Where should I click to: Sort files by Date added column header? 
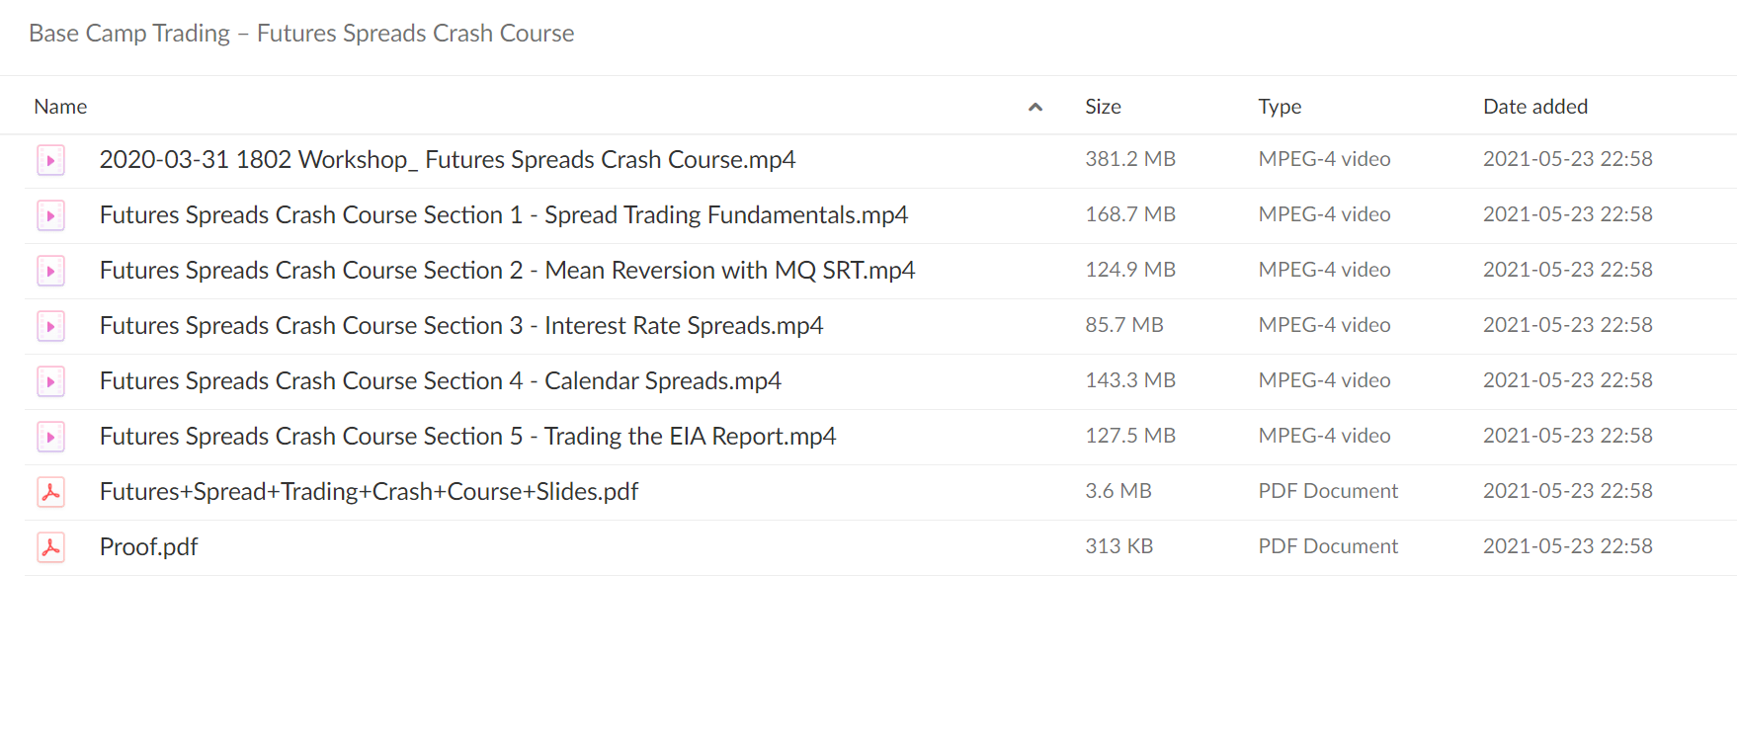[x=1535, y=107]
